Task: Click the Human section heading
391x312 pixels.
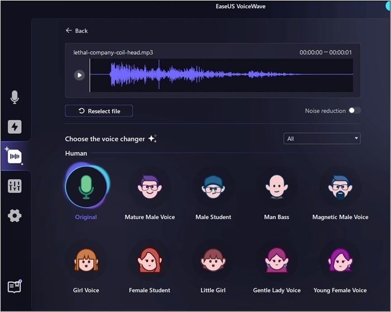Action: 76,153
